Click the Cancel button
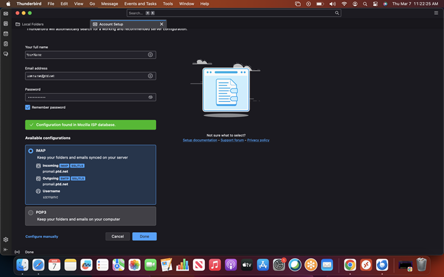The image size is (444, 277). click(117, 237)
